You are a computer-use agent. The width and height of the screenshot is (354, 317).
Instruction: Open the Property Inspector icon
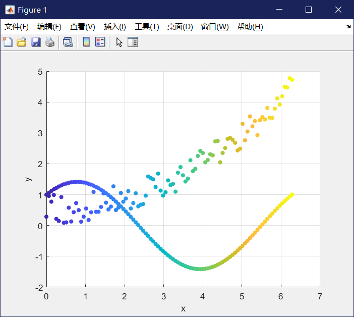tap(133, 42)
